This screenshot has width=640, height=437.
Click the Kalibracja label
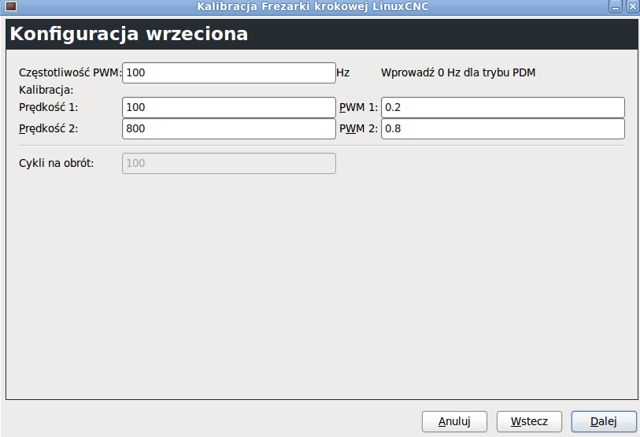point(46,90)
